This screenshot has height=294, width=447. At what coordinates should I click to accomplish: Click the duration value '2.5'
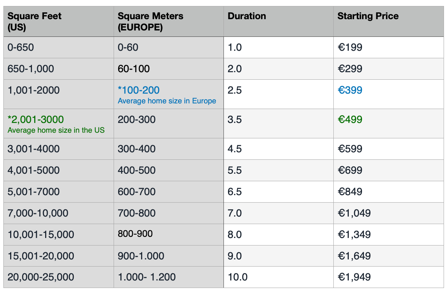tap(235, 90)
